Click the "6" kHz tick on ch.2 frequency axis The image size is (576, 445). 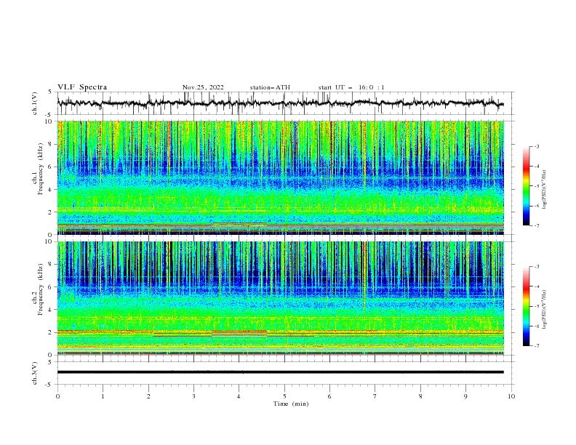tap(51, 286)
